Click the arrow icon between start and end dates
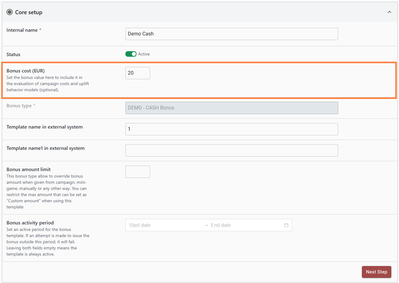Viewport: 399px width, 283px height. click(206, 225)
